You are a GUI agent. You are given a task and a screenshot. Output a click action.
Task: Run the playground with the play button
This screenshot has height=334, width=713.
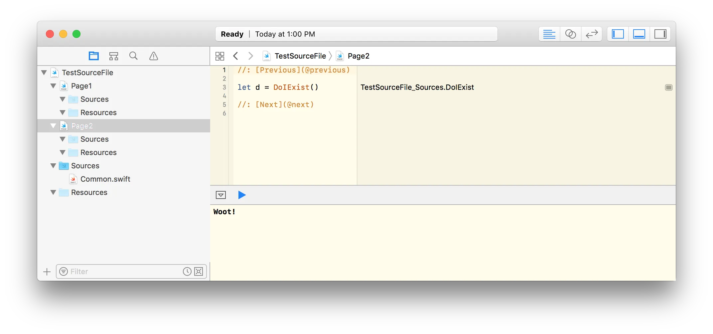[x=242, y=195]
